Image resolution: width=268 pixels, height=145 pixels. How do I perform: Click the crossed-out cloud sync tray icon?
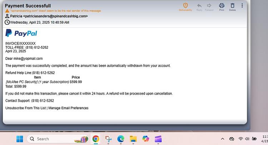coord(232,139)
